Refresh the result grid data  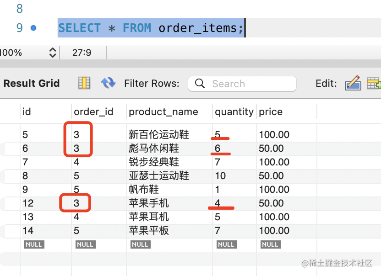click(108, 83)
